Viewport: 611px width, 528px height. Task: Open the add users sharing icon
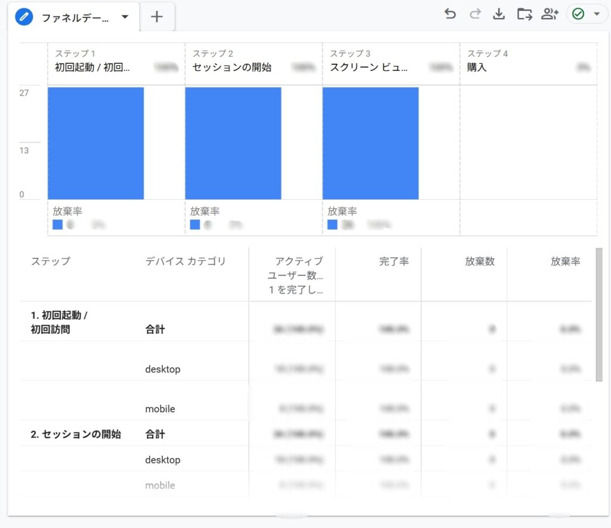click(x=550, y=14)
